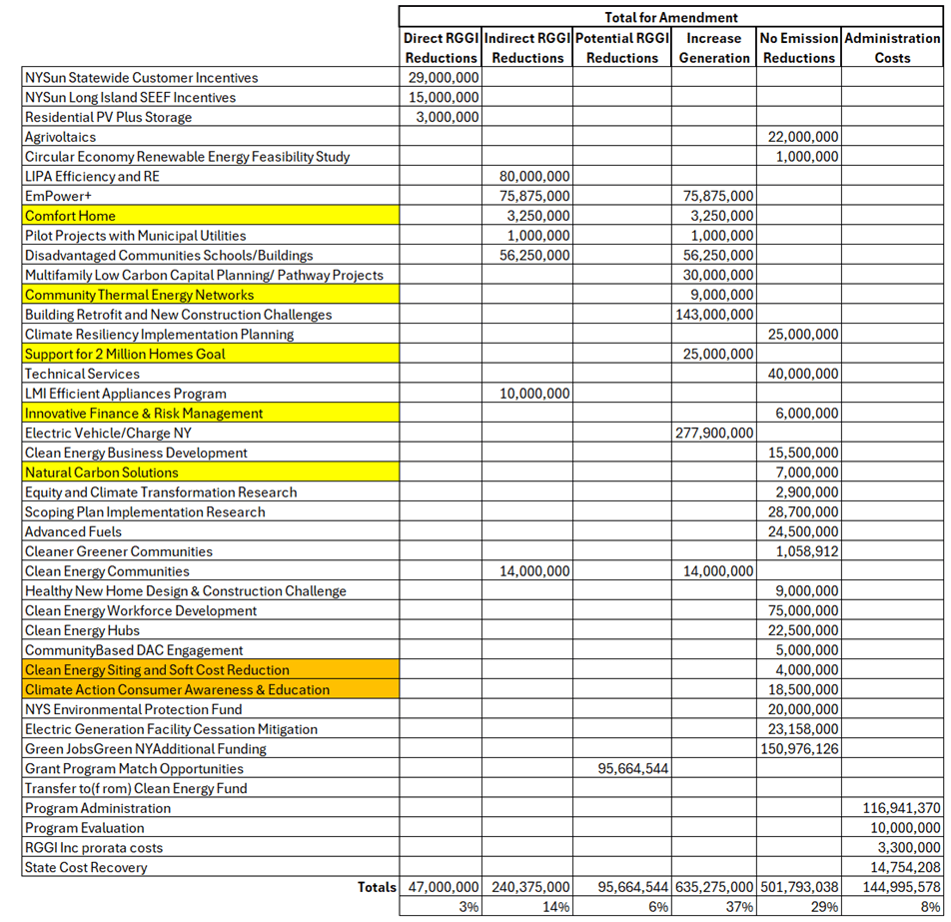The image size is (951, 922).
Task: Select the Natural Carbon Solutions highlighted cell
Action: pos(102,472)
